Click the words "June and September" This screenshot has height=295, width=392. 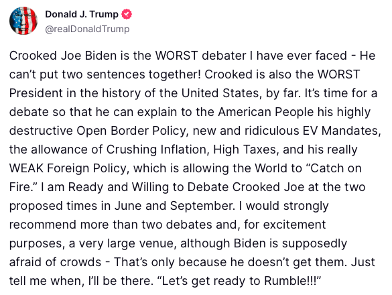(x=174, y=206)
